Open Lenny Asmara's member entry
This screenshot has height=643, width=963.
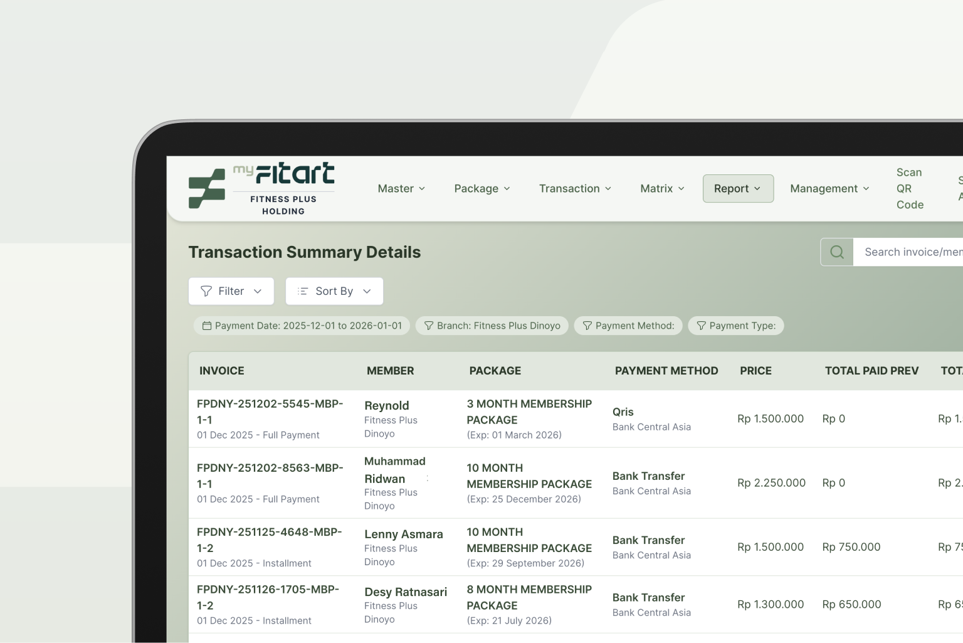click(x=403, y=534)
